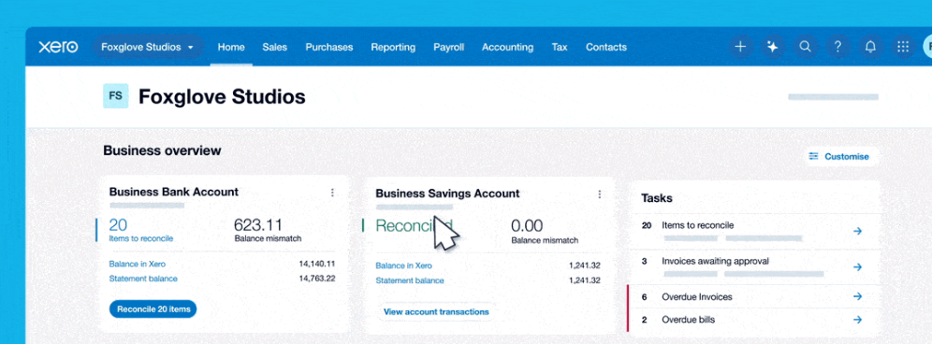Viewport: 932px width, 344px height.
Task: Click View account transactions button
Action: 436,311
